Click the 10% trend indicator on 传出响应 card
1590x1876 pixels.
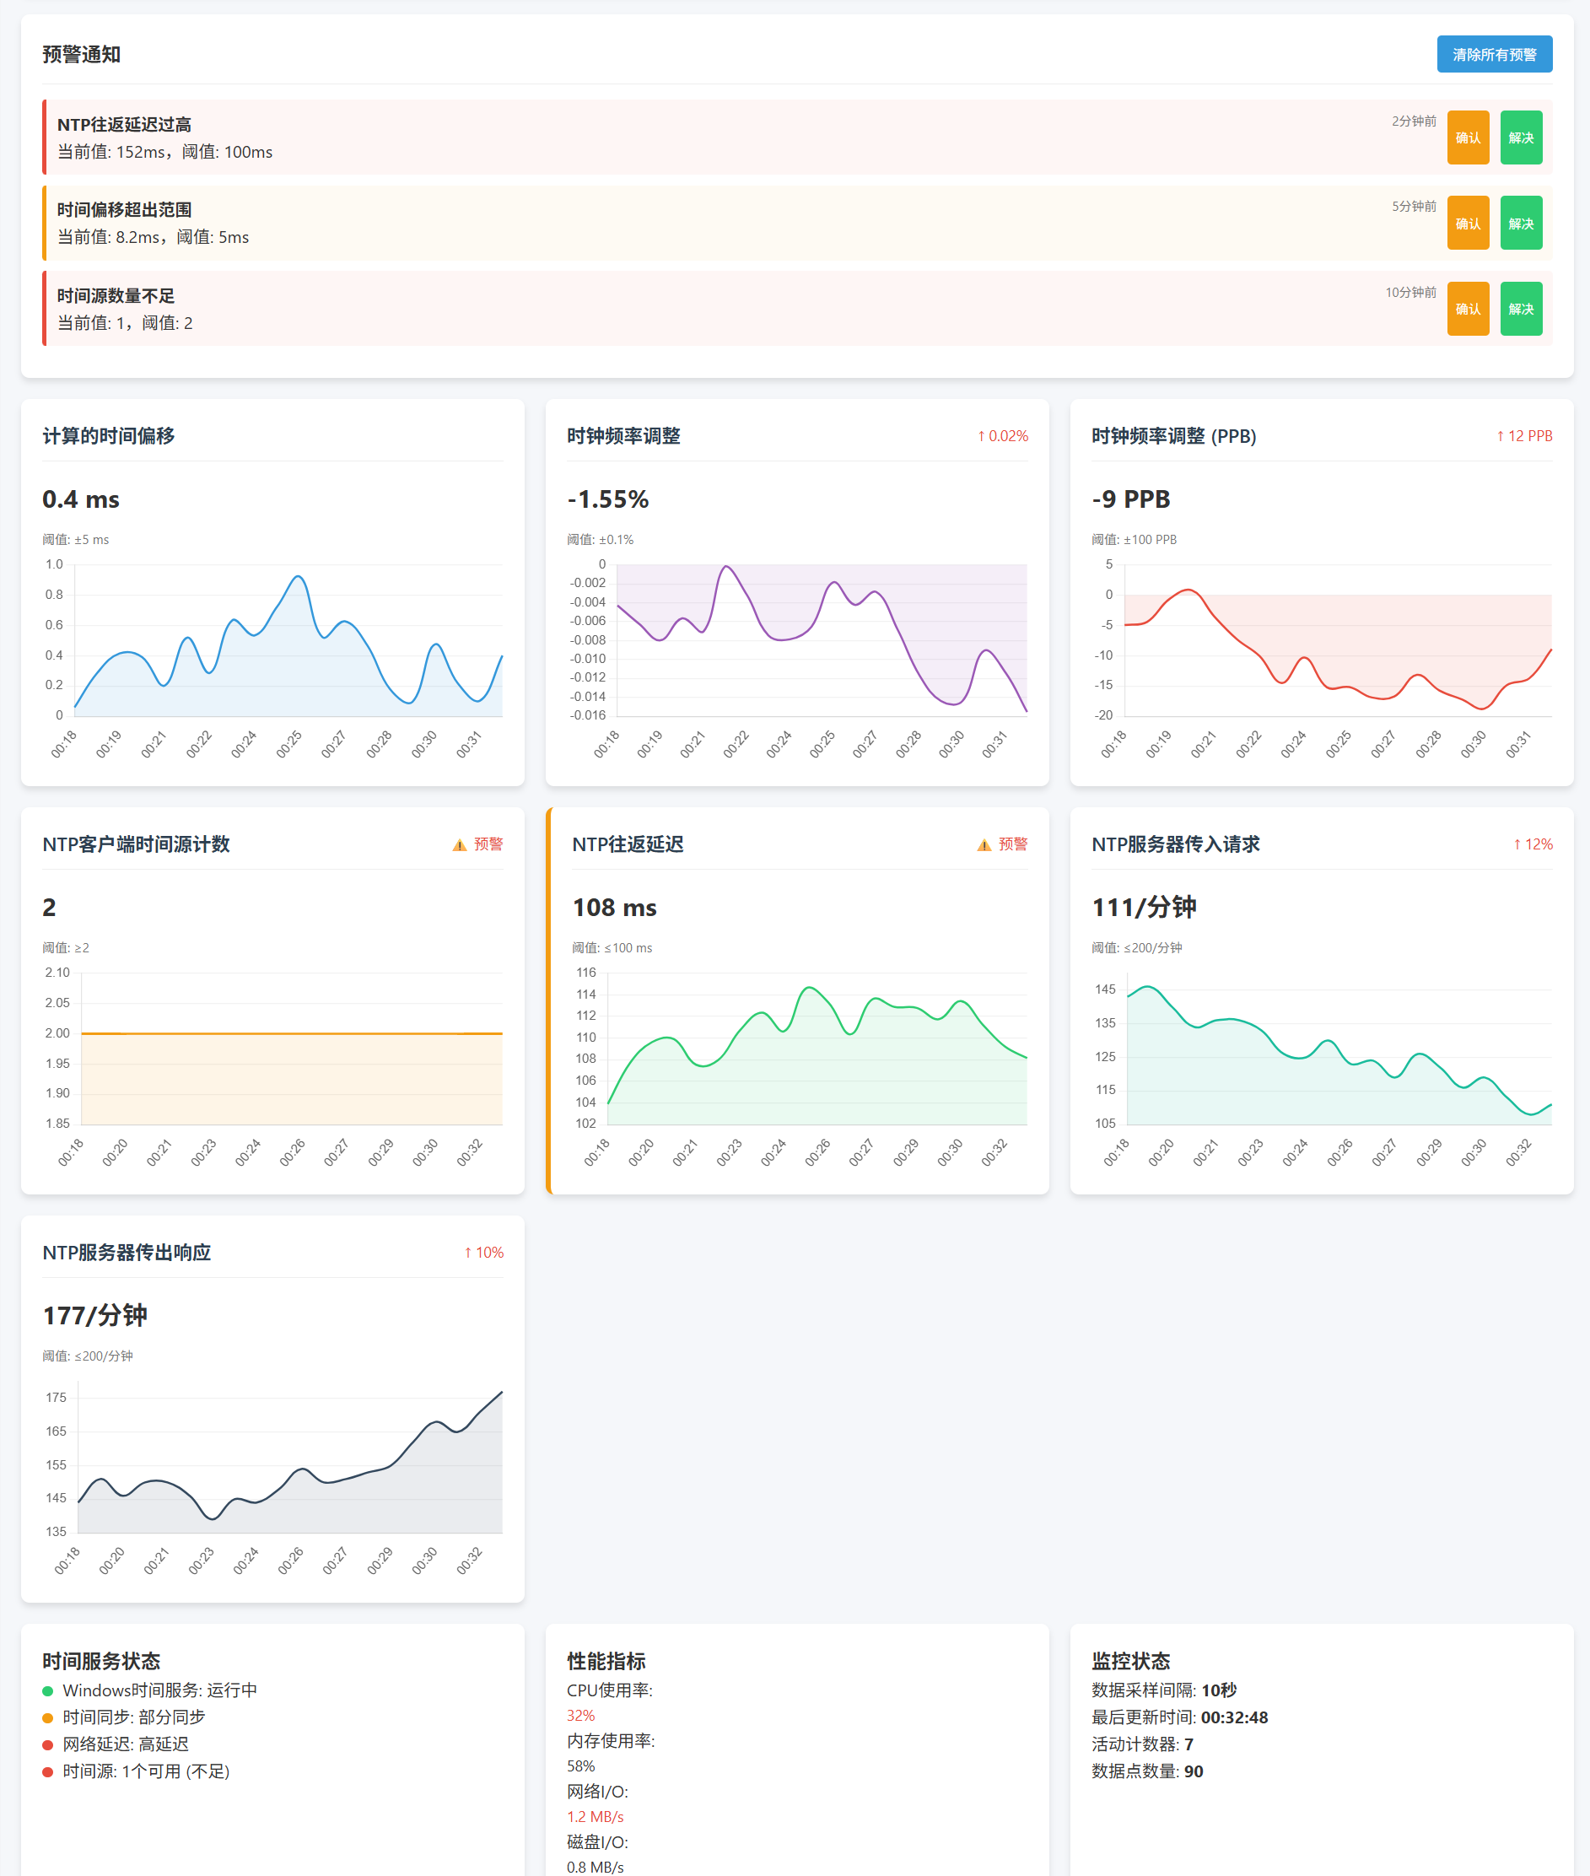(x=483, y=1252)
